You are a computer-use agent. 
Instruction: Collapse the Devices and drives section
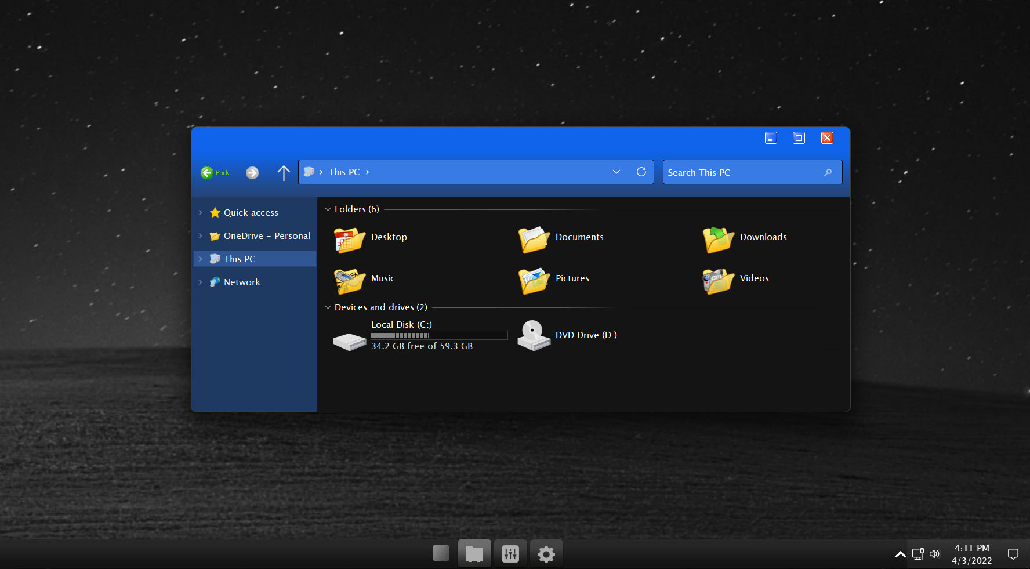328,307
